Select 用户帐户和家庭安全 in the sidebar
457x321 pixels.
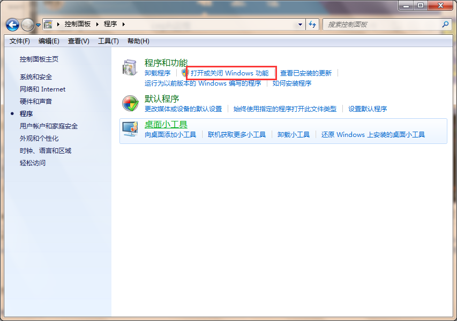pyautogui.click(x=49, y=126)
